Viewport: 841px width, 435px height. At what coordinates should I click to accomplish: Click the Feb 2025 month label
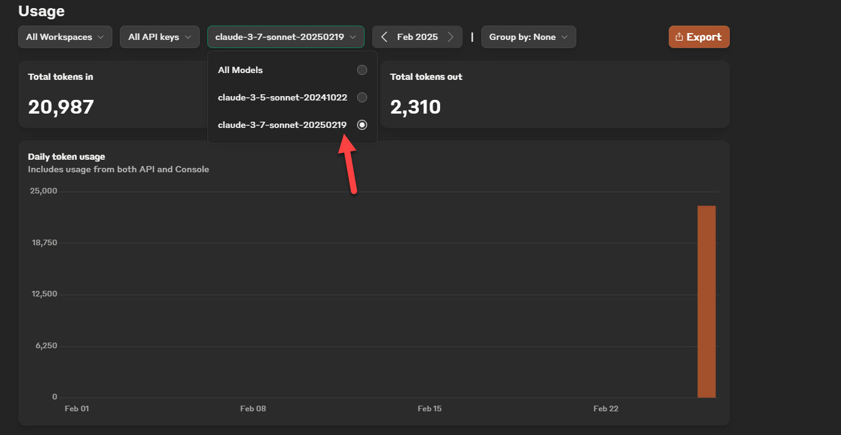point(418,37)
